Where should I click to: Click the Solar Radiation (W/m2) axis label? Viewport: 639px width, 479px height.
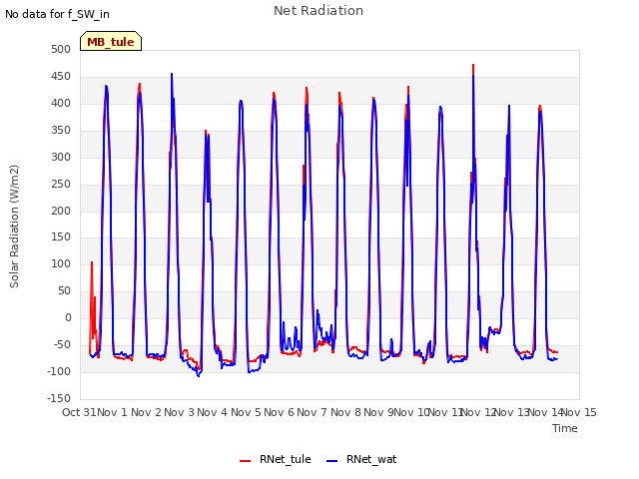point(14,227)
